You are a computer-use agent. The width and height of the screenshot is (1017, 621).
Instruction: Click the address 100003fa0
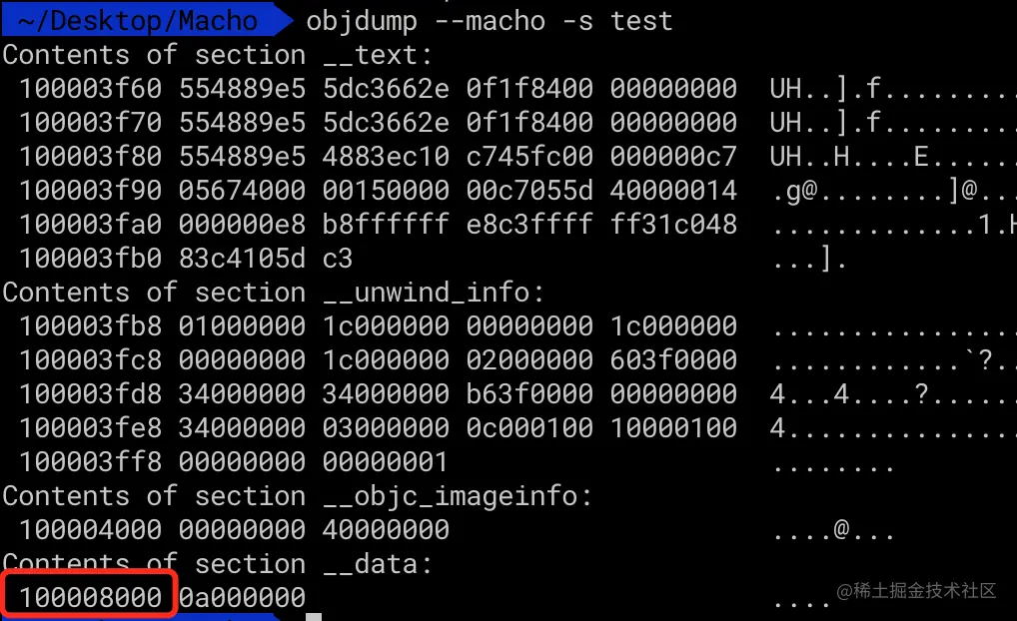point(90,224)
